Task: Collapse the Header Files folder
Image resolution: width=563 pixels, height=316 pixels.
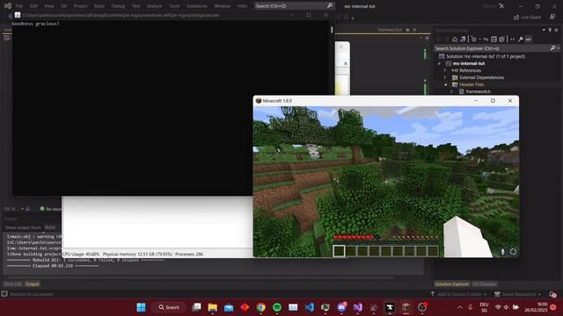Action: pos(446,84)
